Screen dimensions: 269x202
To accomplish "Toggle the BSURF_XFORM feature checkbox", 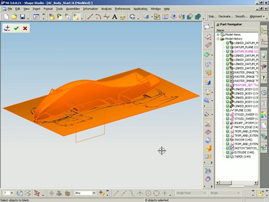I will point(228,123).
